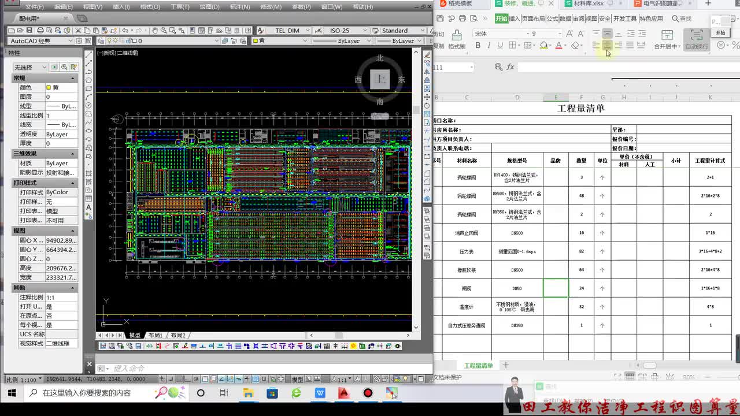This screenshot has height=416, width=740.
Task: Open the 格式刷 format painter
Action: click(x=457, y=40)
